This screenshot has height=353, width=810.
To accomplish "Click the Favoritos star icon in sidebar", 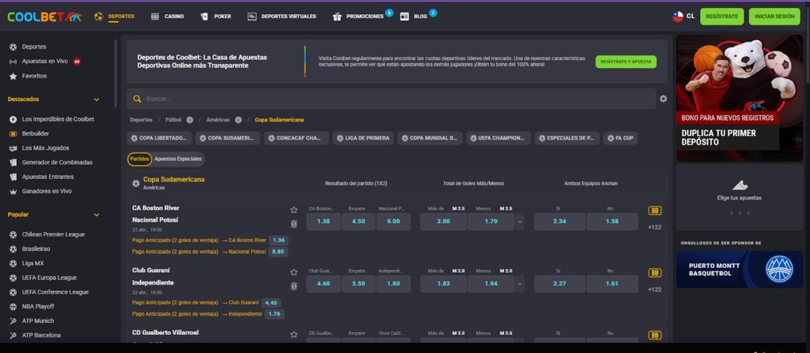I will click(x=13, y=76).
